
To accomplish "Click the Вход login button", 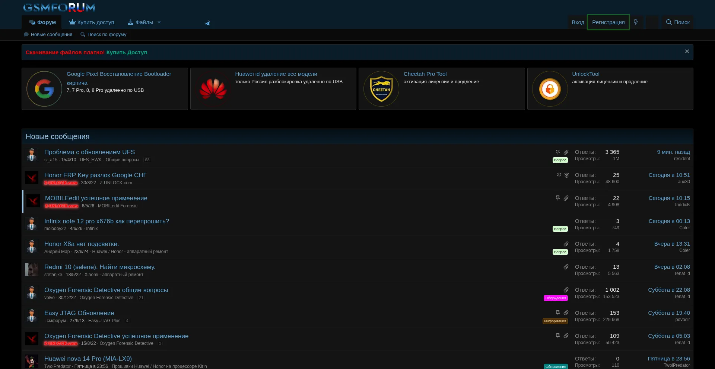I will point(578,22).
